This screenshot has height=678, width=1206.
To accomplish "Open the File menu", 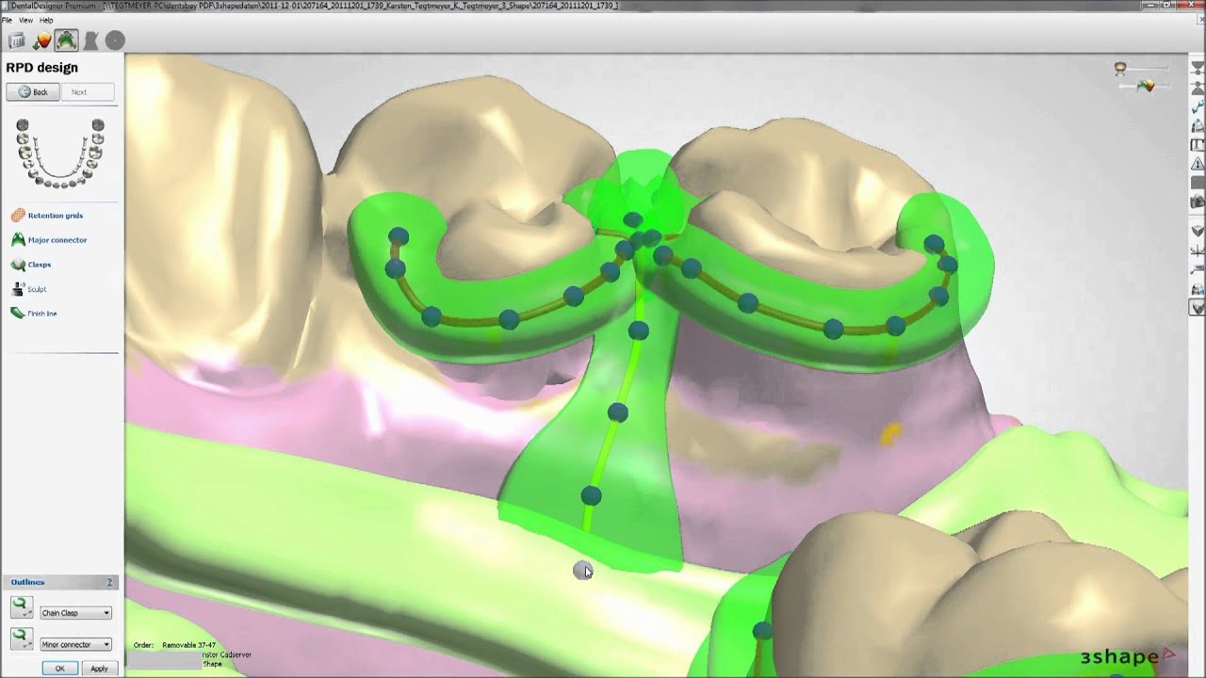I will point(7,20).
